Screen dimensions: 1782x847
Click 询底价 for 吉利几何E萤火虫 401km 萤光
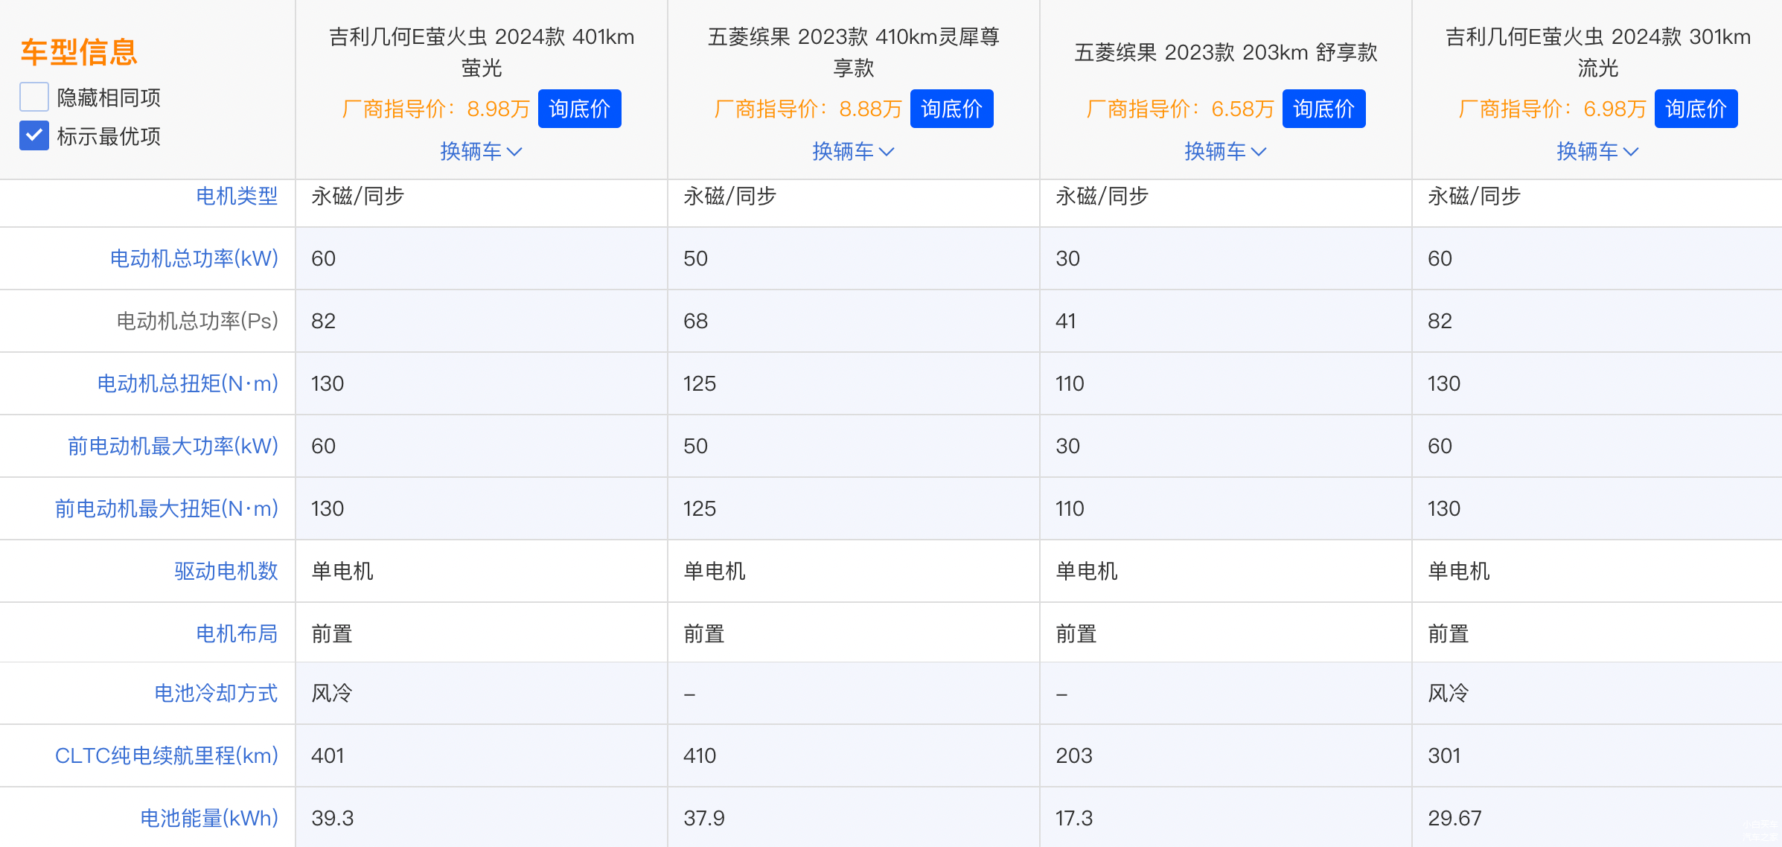point(579,109)
